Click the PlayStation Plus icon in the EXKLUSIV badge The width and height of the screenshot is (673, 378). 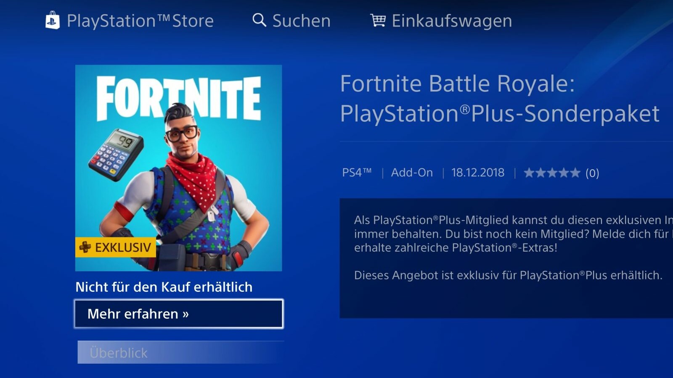click(85, 247)
